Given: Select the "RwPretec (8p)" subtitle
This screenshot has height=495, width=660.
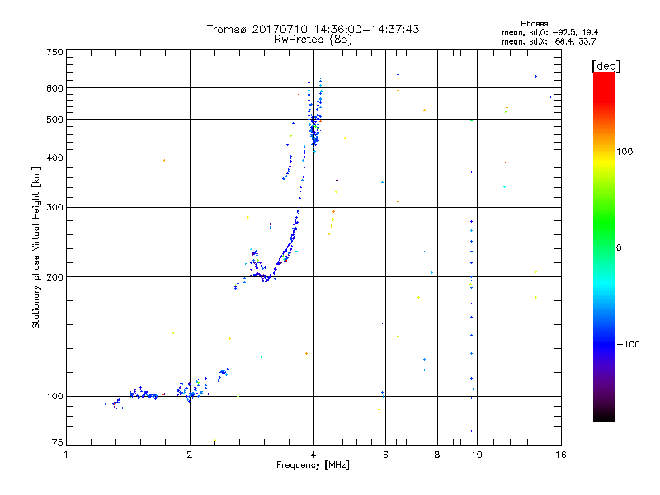Looking at the screenshot, I should (313, 40).
